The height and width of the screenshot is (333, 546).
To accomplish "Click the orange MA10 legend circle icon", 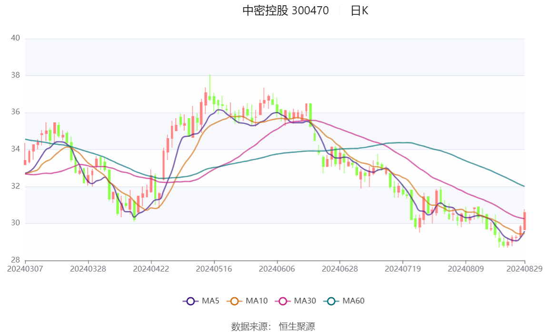I will click(x=234, y=301).
